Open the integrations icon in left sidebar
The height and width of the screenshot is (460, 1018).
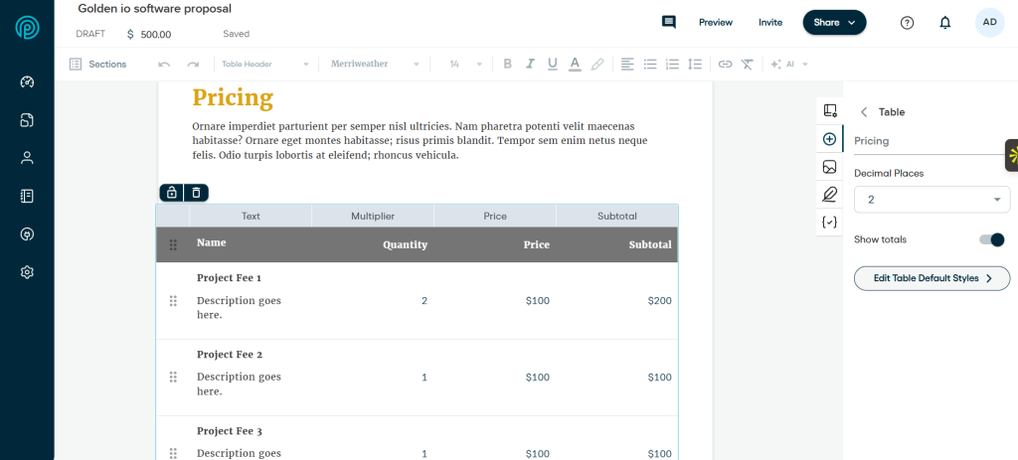(27, 234)
